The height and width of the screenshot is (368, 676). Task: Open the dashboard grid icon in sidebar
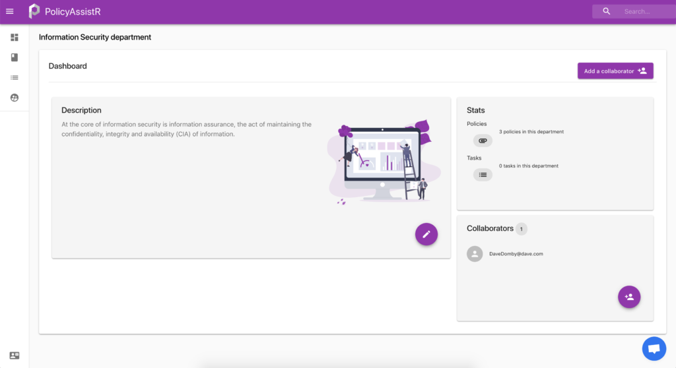[x=15, y=38]
